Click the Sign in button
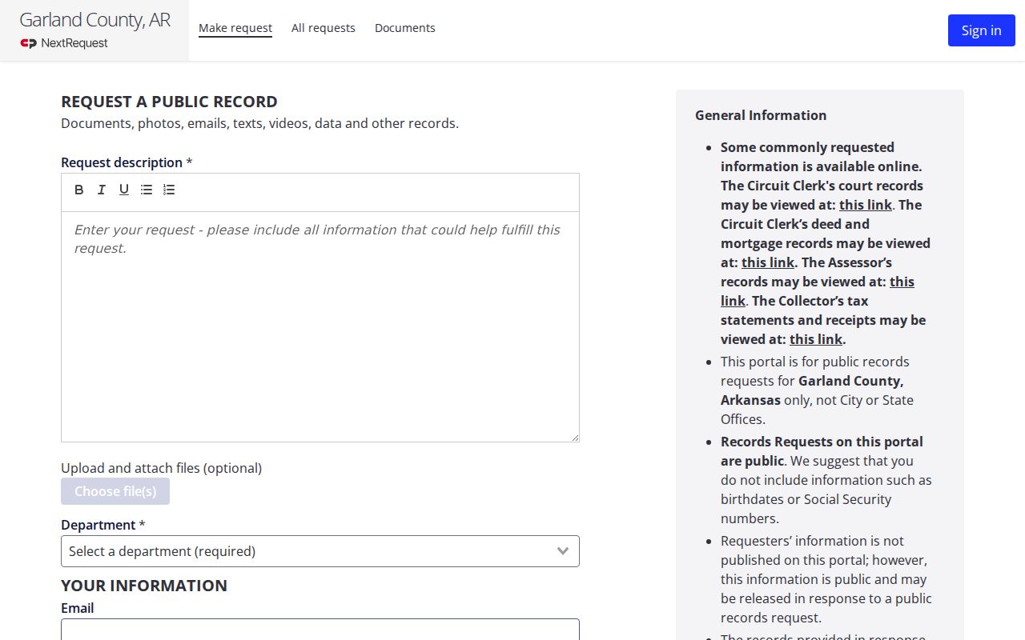The width and height of the screenshot is (1025, 640). [982, 30]
